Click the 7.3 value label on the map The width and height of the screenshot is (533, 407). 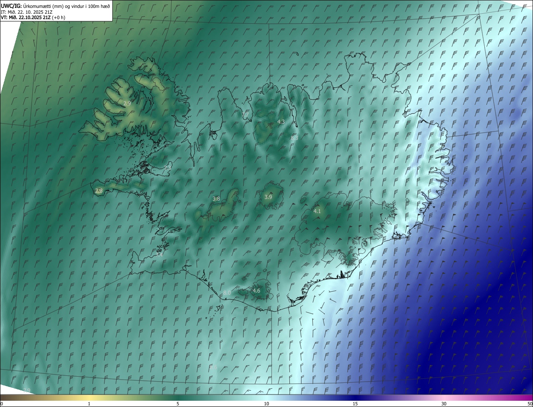[167, 167]
